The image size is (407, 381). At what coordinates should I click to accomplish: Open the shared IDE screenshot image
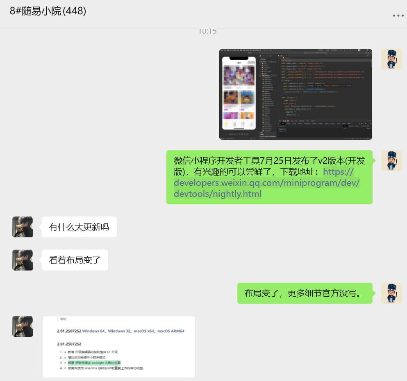296,94
